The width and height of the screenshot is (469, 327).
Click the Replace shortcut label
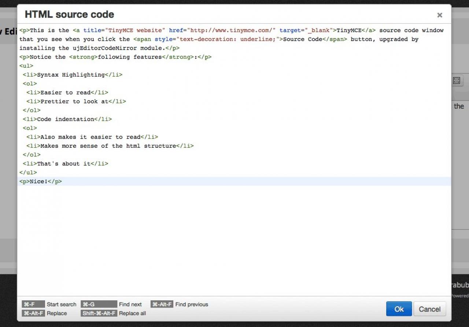tap(57, 313)
